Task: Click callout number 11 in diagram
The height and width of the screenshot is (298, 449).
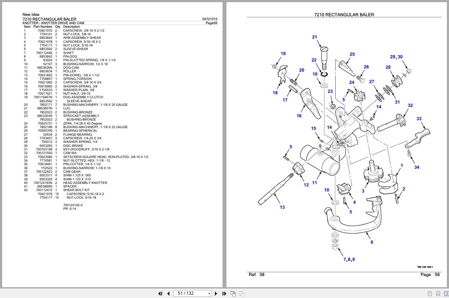Action: [314, 183]
